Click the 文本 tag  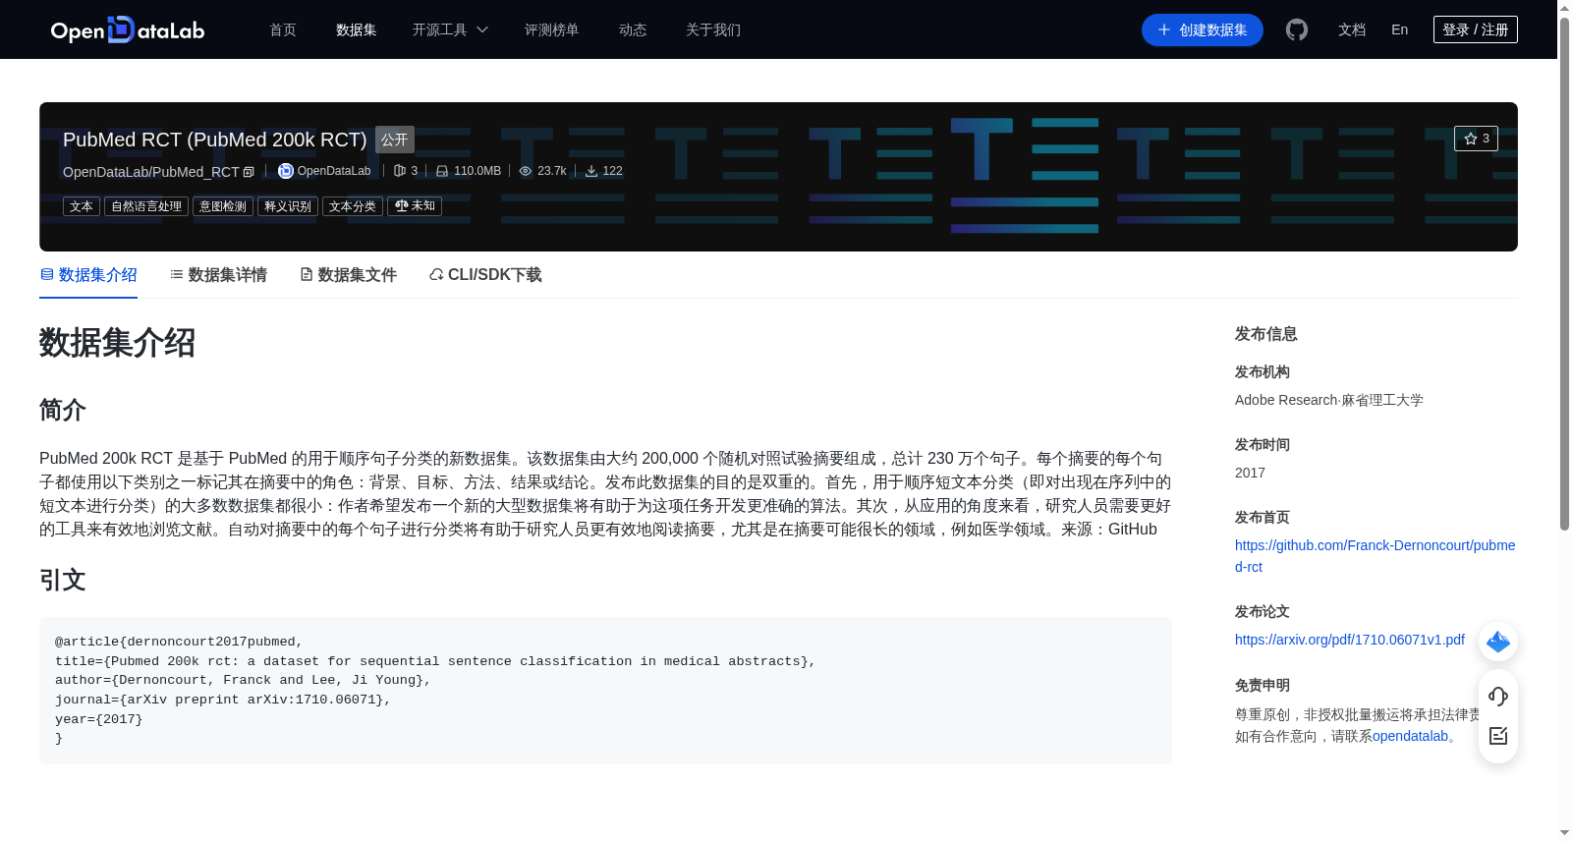[x=82, y=206]
